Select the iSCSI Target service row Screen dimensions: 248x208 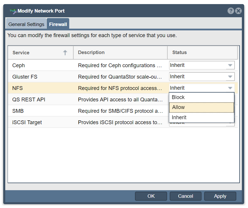point(123,122)
